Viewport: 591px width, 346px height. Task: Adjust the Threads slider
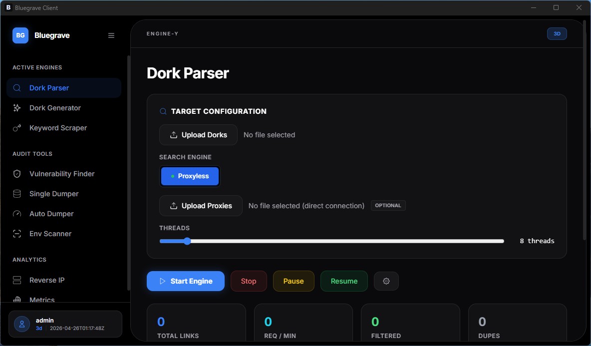[187, 241]
